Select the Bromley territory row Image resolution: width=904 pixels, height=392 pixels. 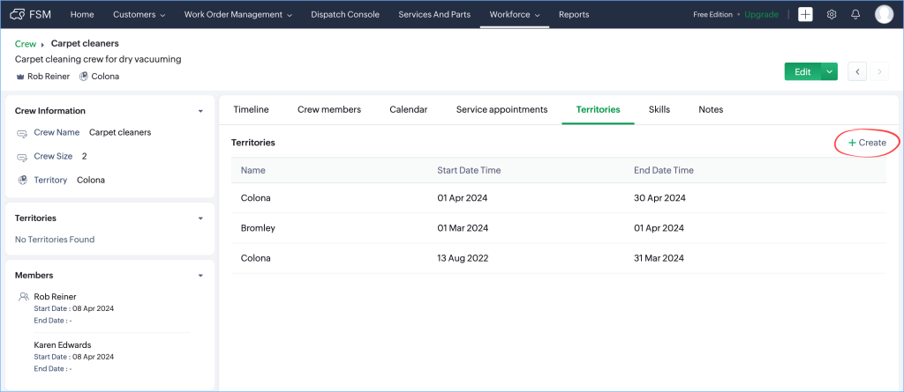point(258,228)
